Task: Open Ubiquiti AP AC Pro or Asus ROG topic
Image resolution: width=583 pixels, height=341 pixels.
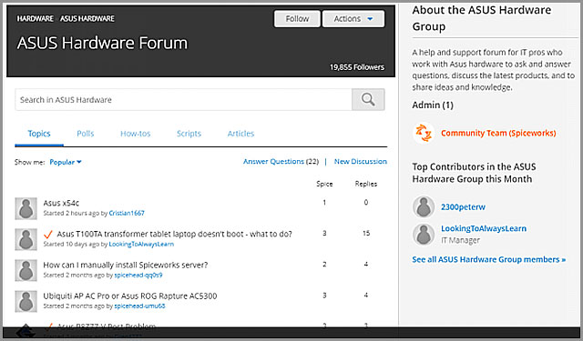Action: click(x=130, y=296)
